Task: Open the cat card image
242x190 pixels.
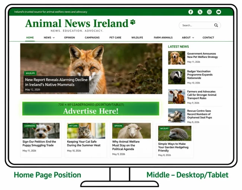Action: coord(86,131)
